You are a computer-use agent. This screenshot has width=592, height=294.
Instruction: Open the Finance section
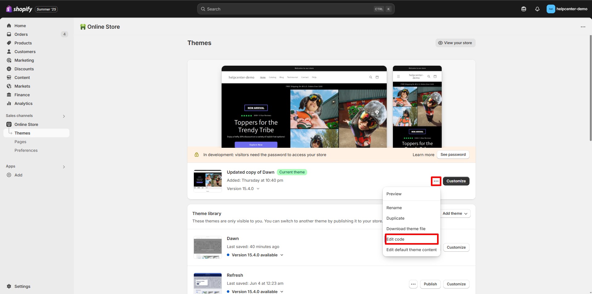pyautogui.click(x=22, y=95)
